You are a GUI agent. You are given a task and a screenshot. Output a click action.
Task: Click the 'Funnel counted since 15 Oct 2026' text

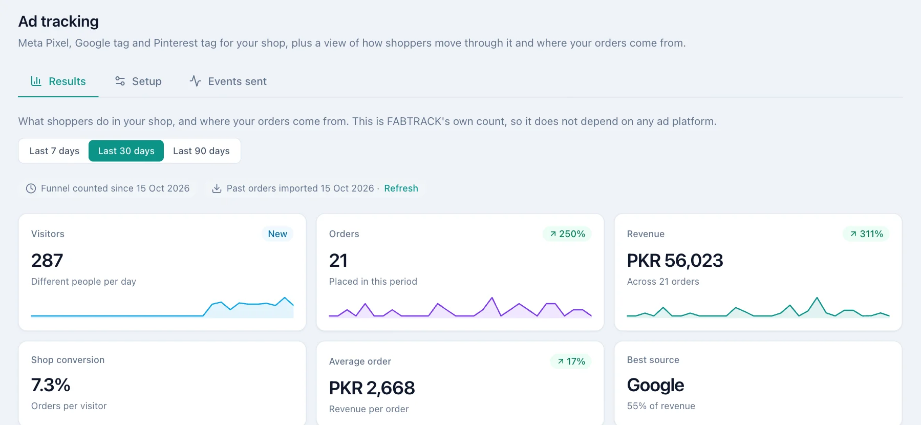115,188
